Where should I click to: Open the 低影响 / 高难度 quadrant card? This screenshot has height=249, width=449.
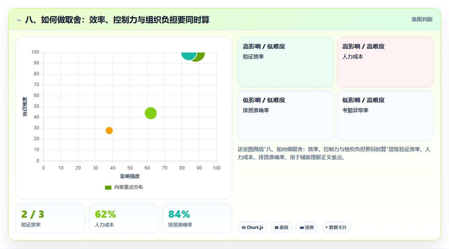coord(385,116)
